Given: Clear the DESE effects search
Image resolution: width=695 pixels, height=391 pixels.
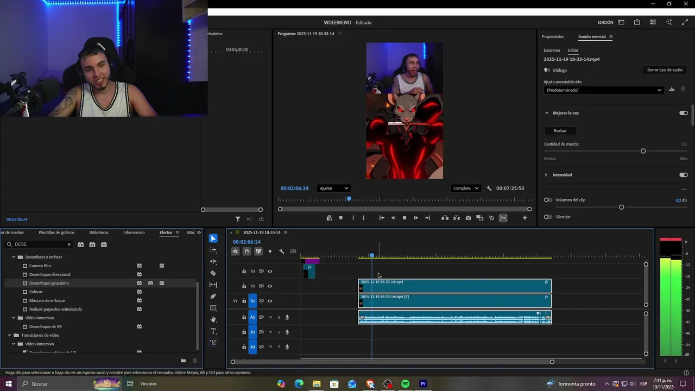Looking at the screenshot, I should [x=69, y=244].
